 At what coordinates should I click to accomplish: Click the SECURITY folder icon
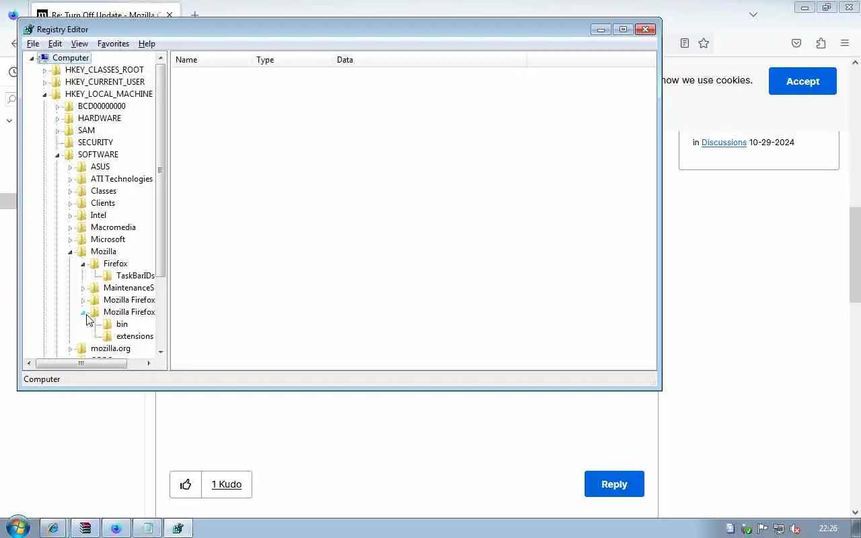pyautogui.click(x=69, y=143)
